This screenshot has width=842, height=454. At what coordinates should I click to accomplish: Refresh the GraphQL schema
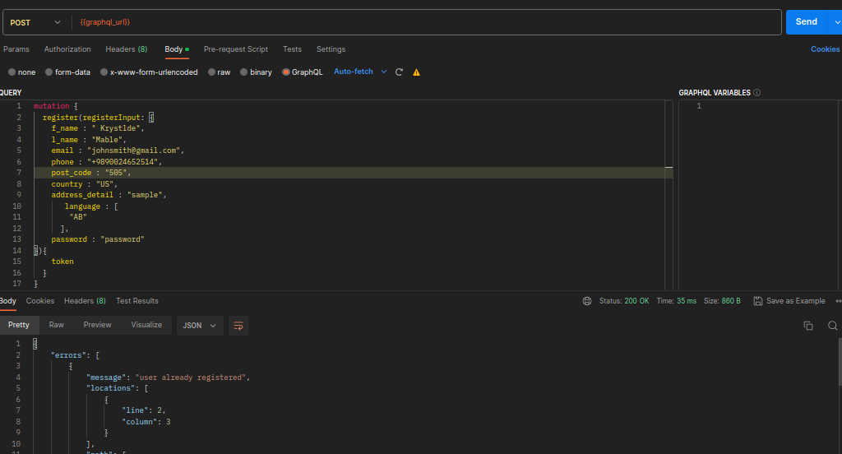point(399,72)
